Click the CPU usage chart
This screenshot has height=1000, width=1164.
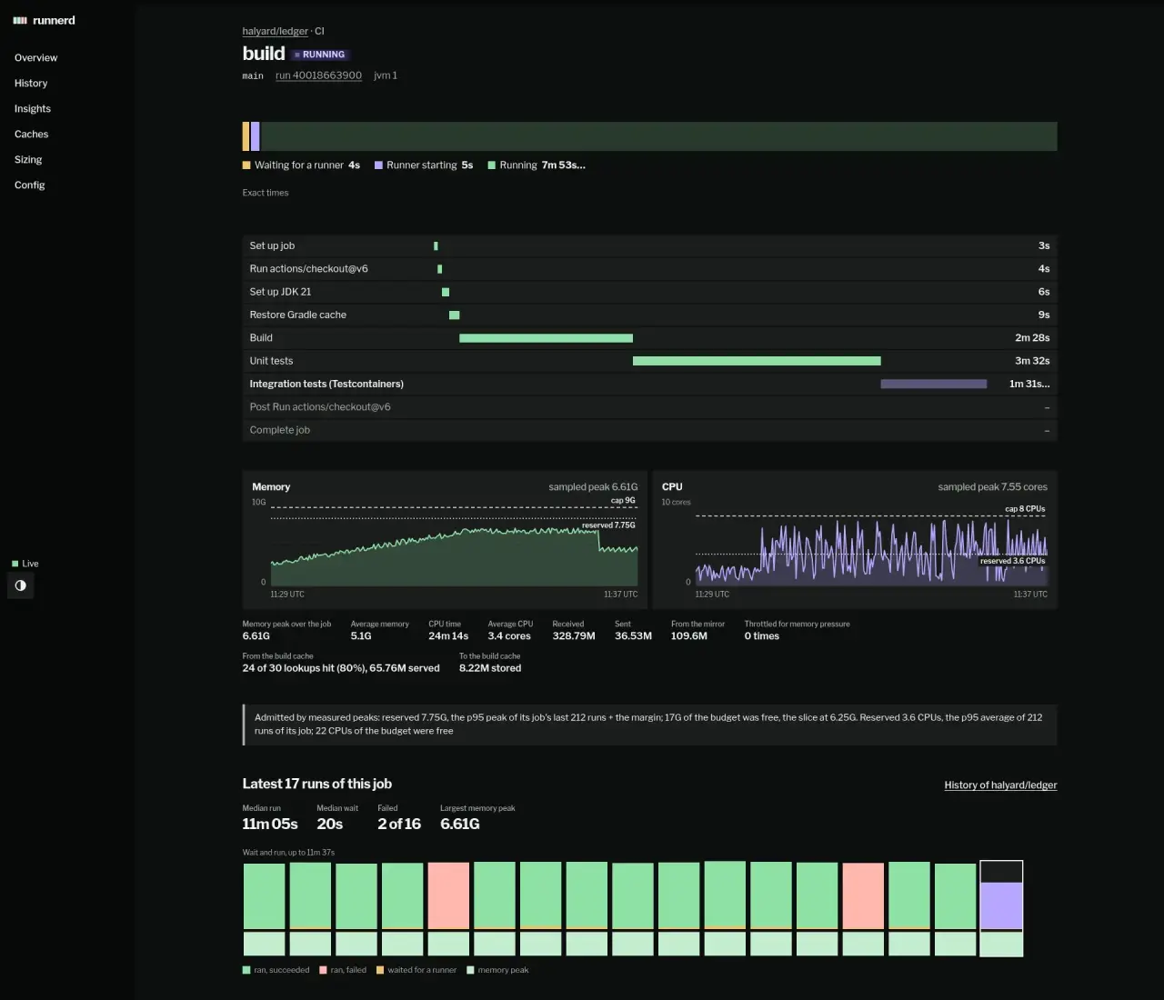(x=871, y=548)
